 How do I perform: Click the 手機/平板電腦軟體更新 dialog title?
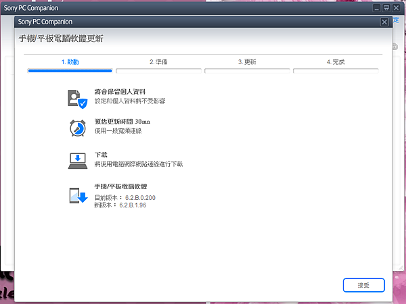[x=61, y=39]
